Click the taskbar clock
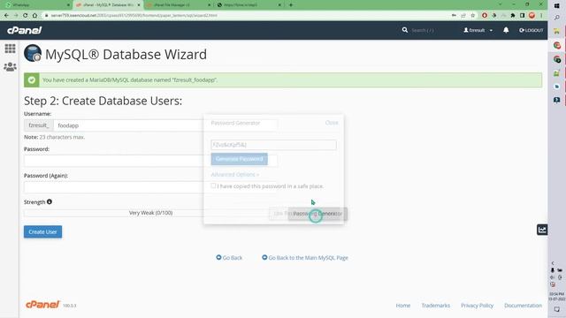The image size is (566, 318). 556,297
